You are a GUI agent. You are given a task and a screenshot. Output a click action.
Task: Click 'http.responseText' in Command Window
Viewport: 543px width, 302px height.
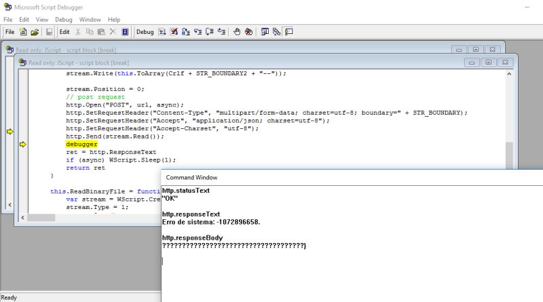[191, 214]
